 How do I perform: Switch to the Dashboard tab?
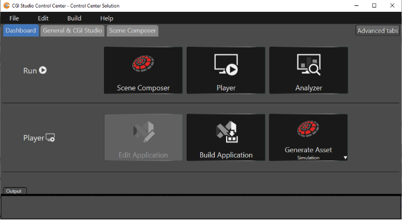21,31
